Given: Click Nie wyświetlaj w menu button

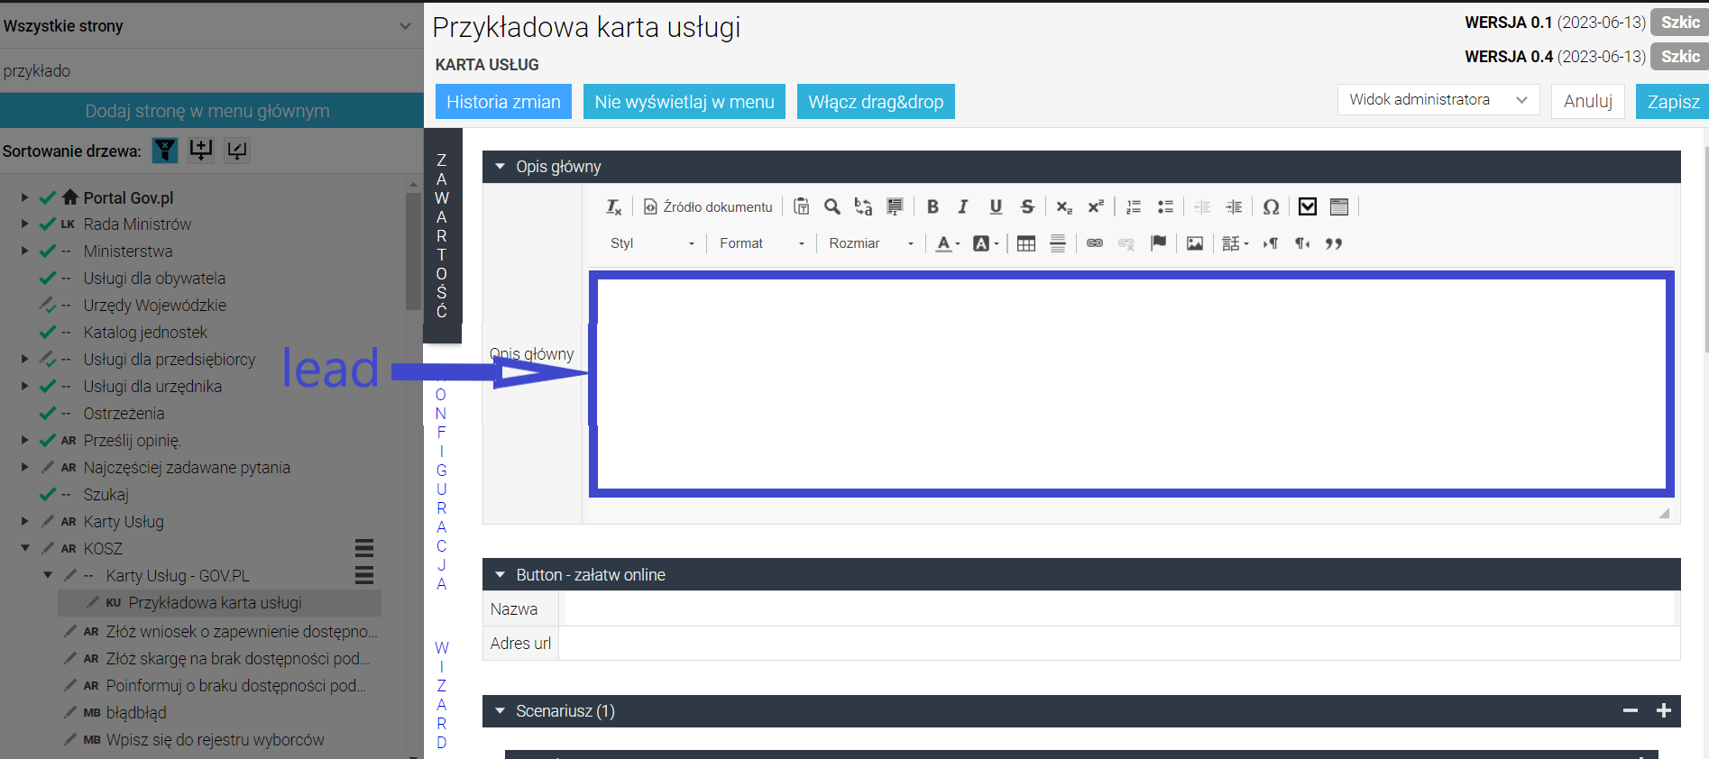Looking at the screenshot, I should click(x=685, y=102).
